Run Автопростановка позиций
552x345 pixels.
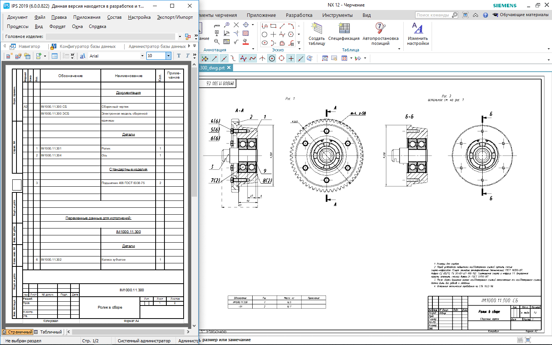coord(380,29)
